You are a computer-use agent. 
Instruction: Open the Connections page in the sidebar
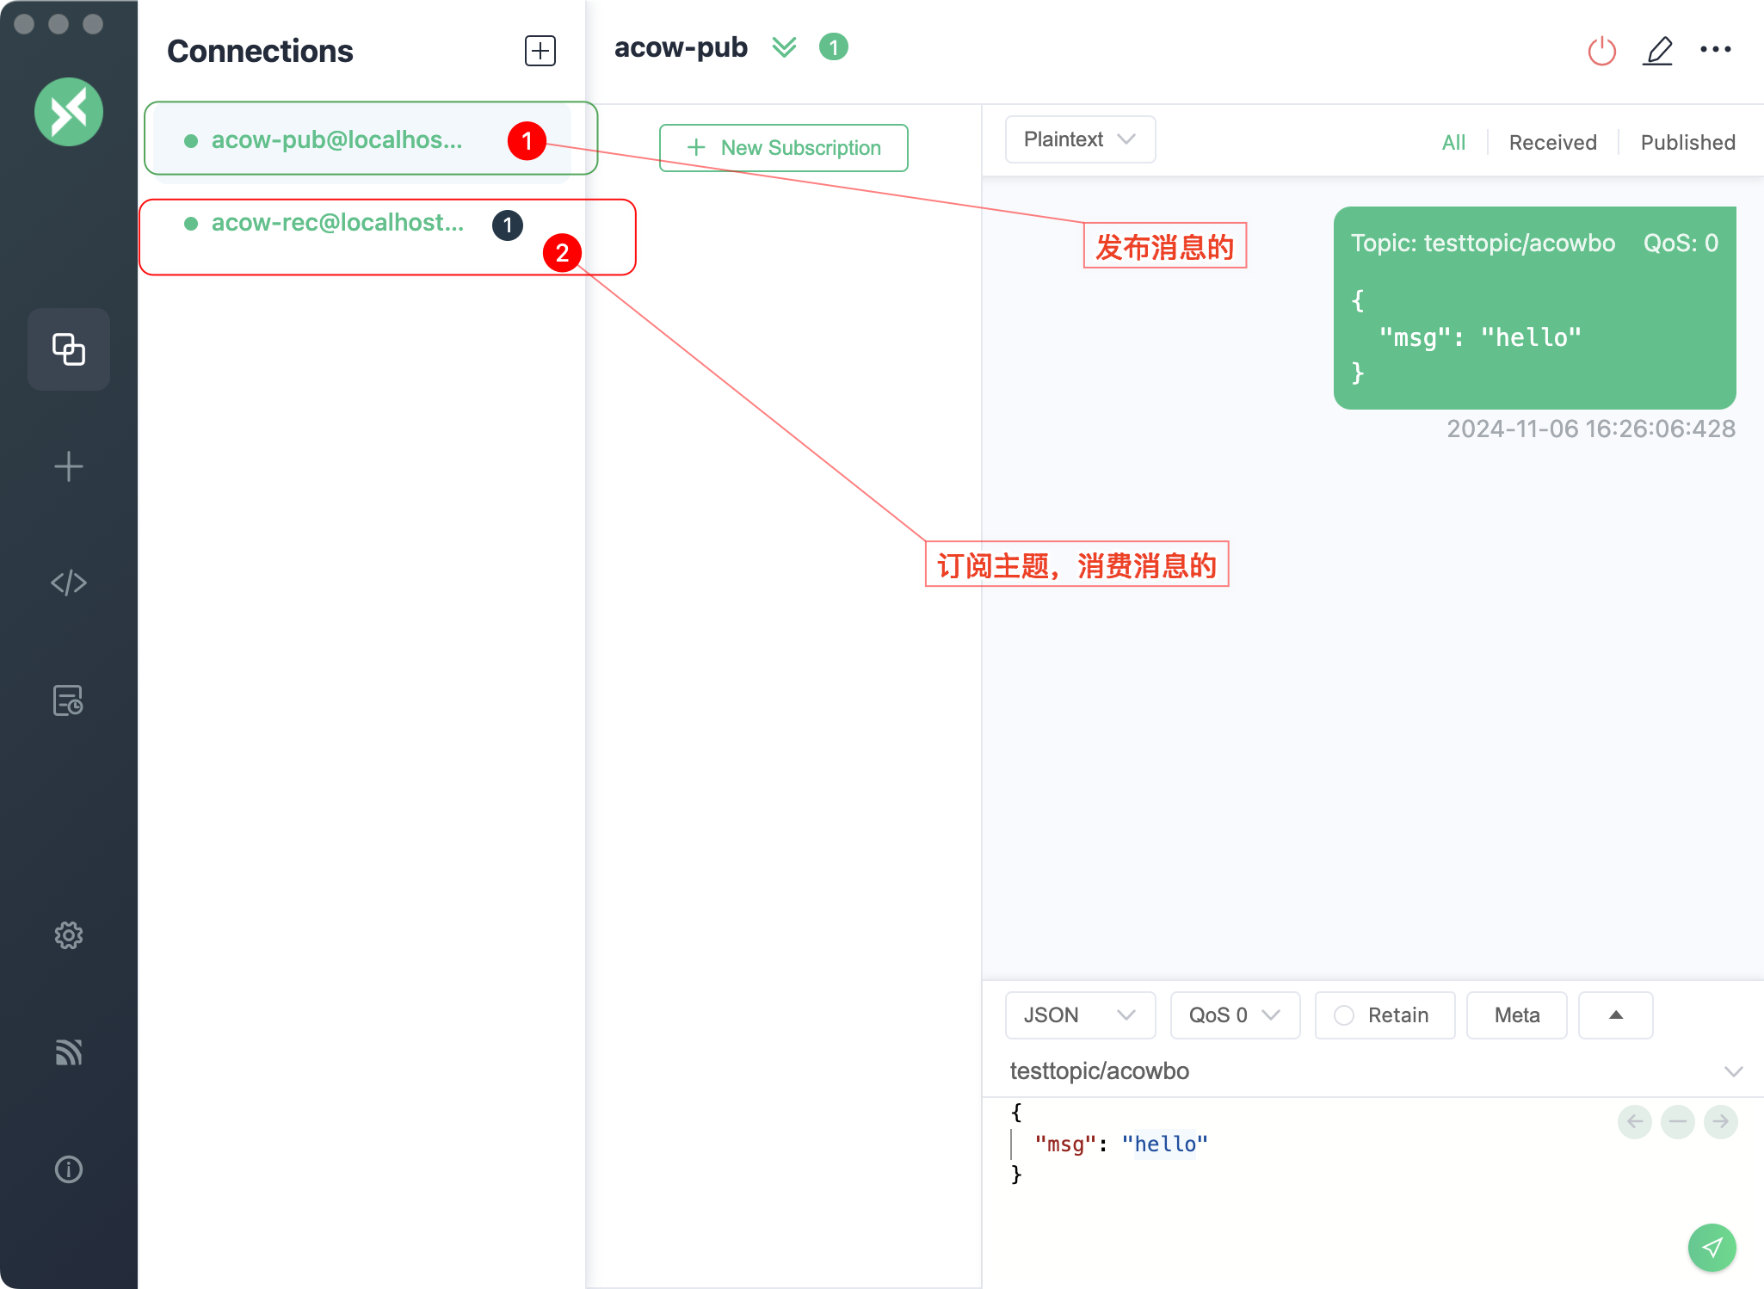[69, 349]
